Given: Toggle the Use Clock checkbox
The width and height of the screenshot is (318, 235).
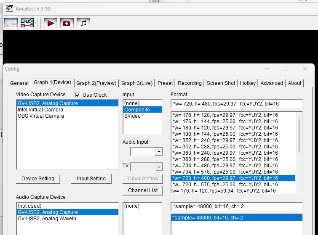Looking at the screenshot, I should pyautogui.click(x=77, y=95).
